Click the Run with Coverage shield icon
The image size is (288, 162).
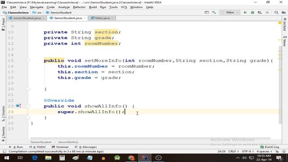pos(260,13)
